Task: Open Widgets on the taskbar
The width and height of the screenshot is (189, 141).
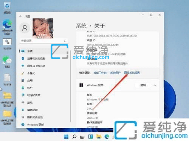Action: (91, 136)
